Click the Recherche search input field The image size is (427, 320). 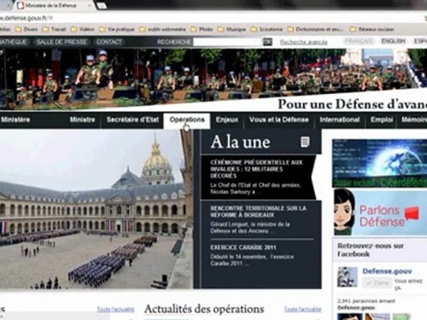click(x=227, y=42)
